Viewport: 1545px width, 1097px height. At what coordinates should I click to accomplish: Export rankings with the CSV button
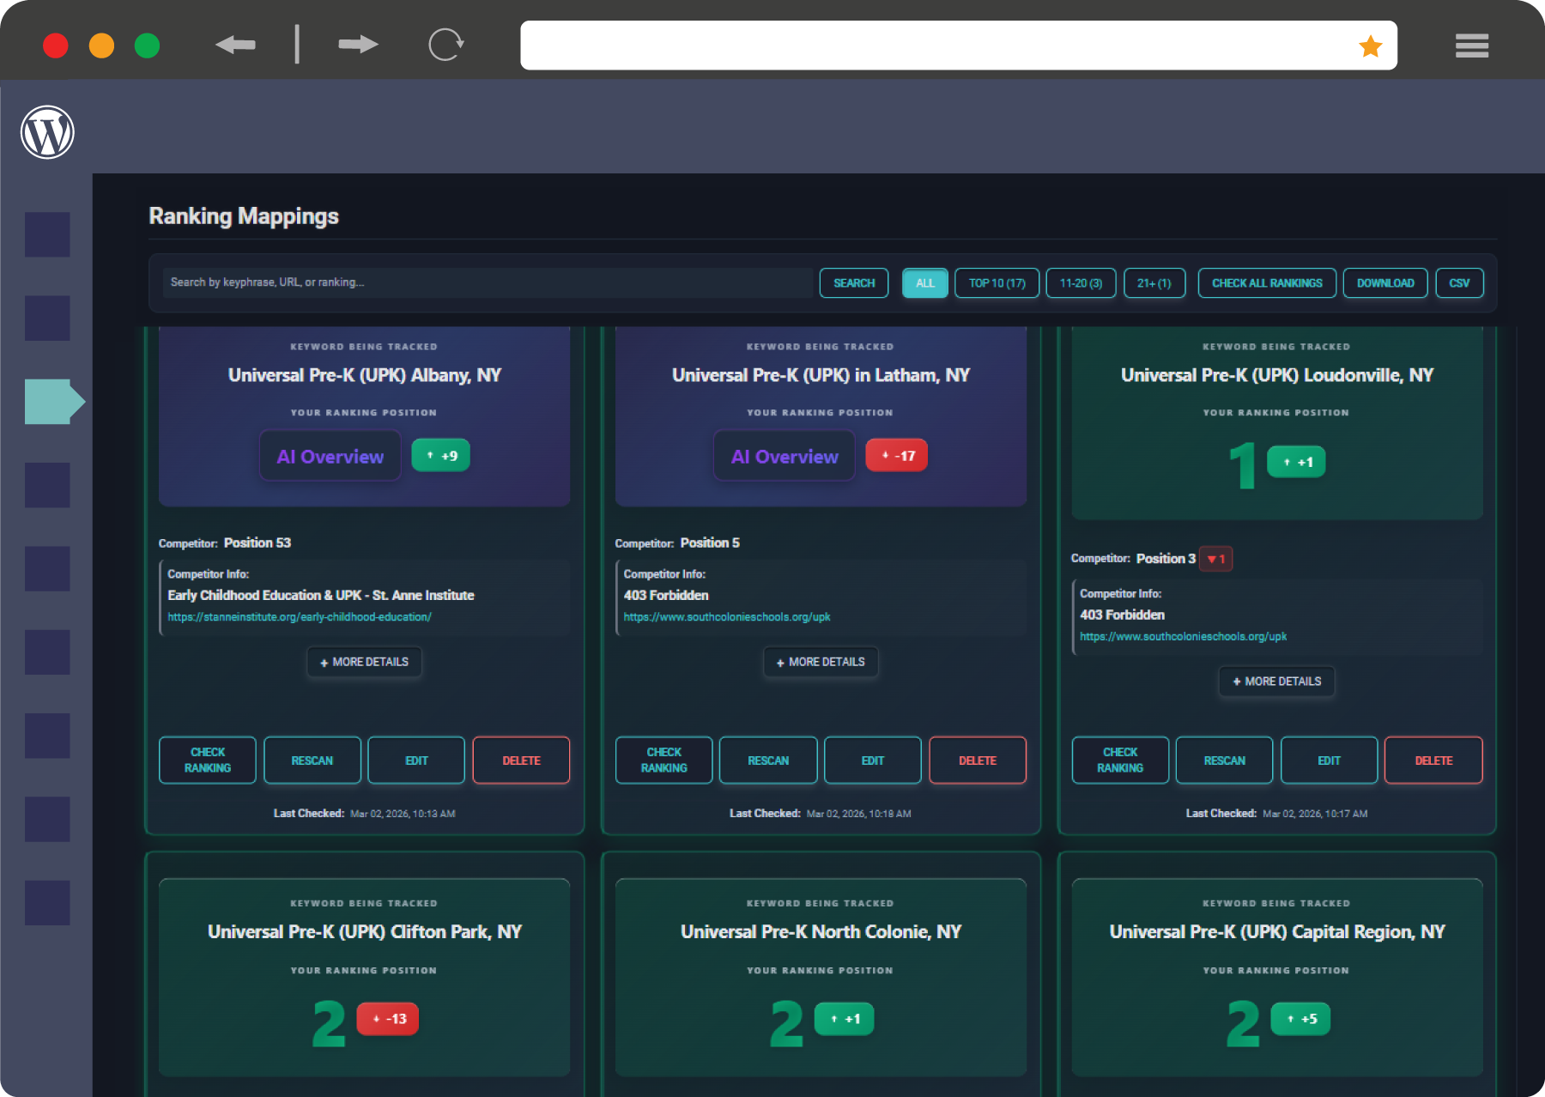point(1458,283)
